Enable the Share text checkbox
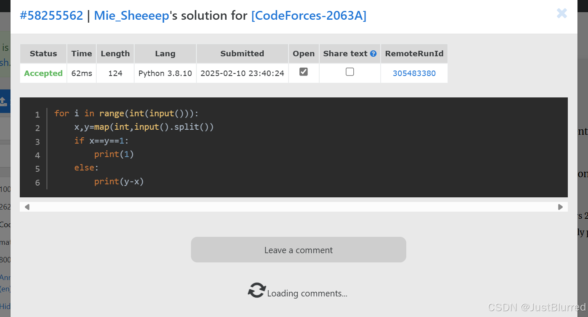This screenshot has height=317, width=588. (x=350, y=72)
